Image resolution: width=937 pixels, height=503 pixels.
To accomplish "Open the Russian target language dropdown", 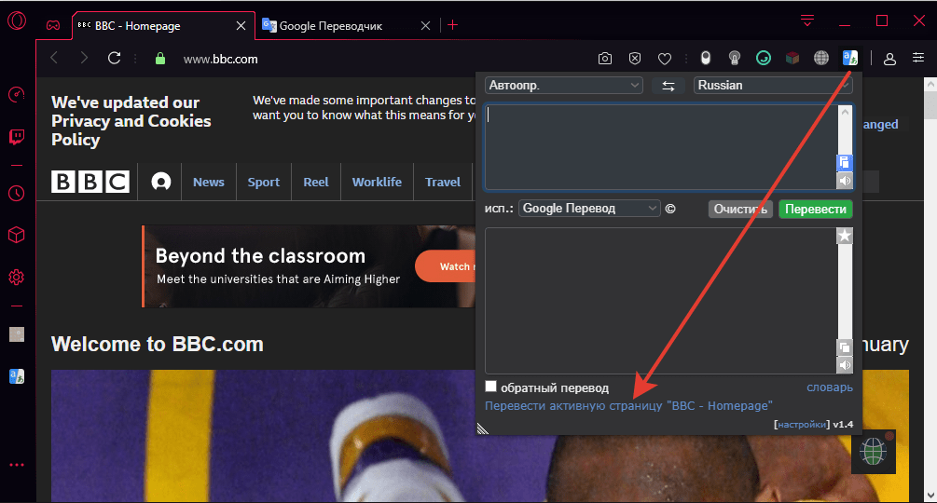I will click(773, 86).
